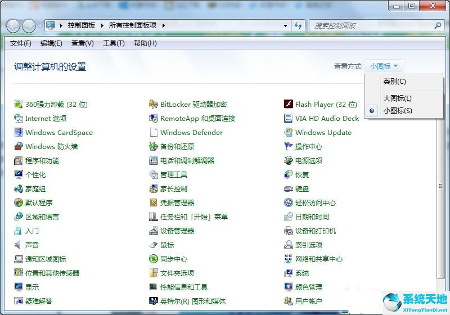Screen dimensions: 450x315
Task: Expand the address bar history dropdown arrow
Action: pyautogui.click(x=285, y=25)
